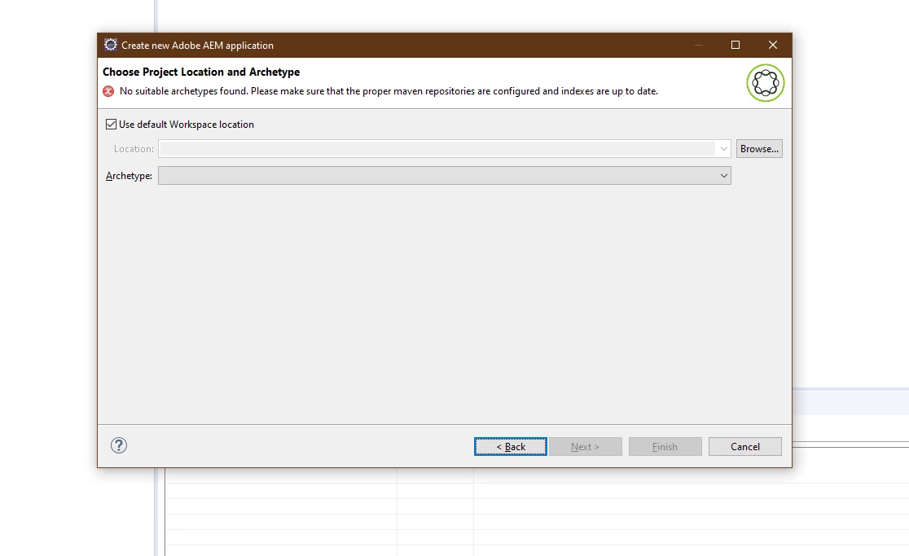
Task: Click the Next > button
Action: pos(585,447)
